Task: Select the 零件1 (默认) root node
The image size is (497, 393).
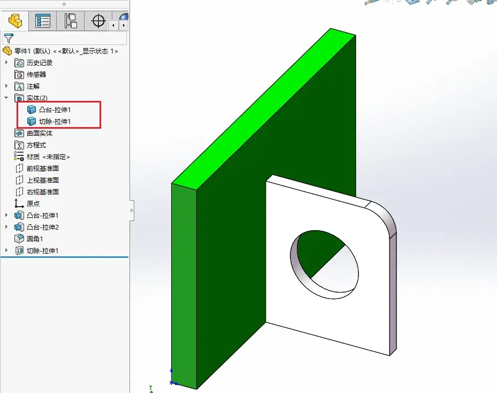Action: click(x=60, y=51)
